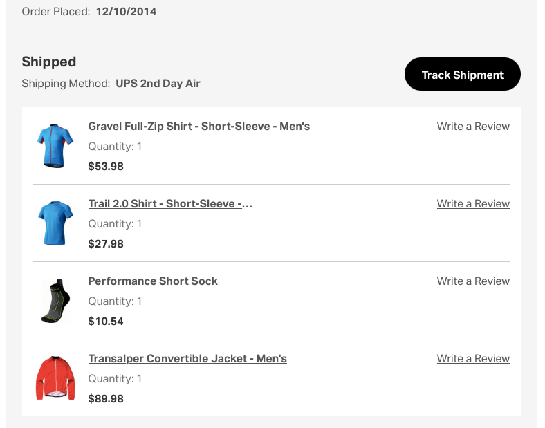Write a review for Transalper Jacket
The image size is (545, 428).
[473, 359]
